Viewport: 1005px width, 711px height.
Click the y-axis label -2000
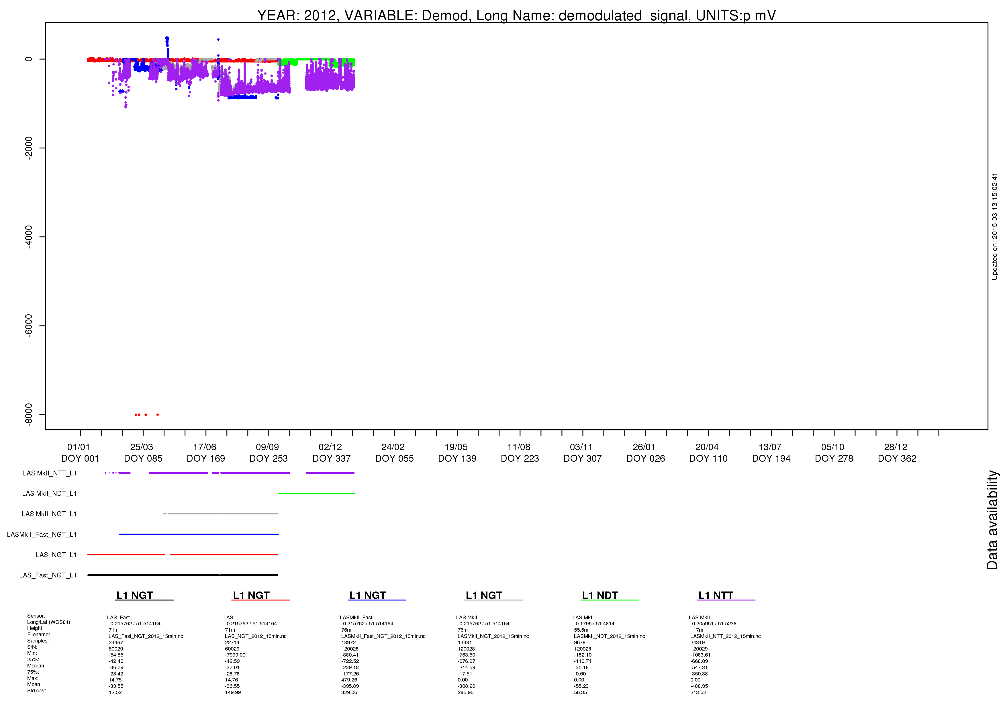point(28,148)
